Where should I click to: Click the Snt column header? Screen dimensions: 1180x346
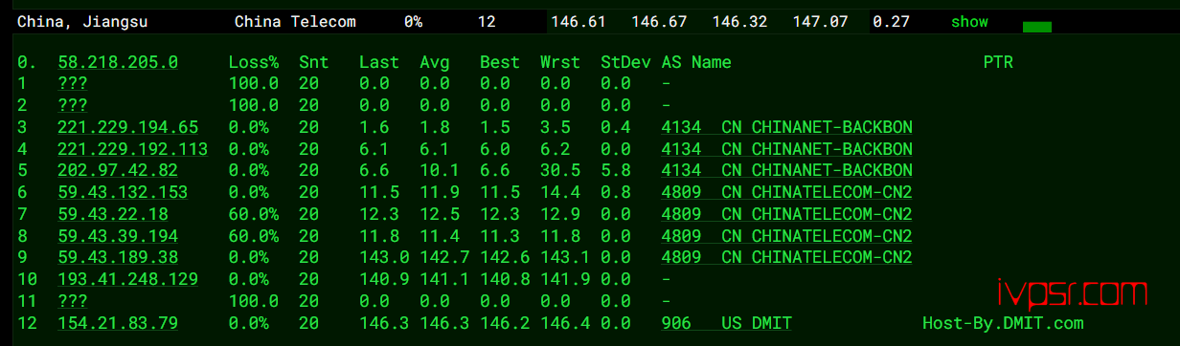(x=313, y=62)
